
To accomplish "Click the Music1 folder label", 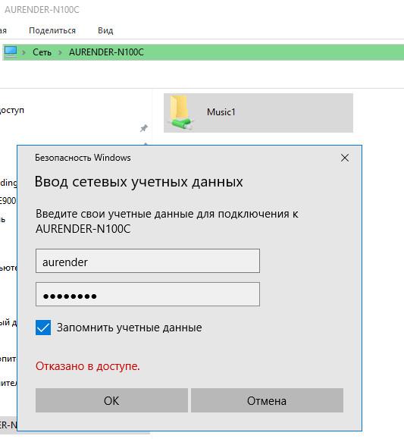I will (x=221, y=112).
